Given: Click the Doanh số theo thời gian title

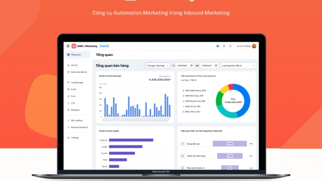Looking at the screenshot, I should pyautogui.click(x=110, y=76).
